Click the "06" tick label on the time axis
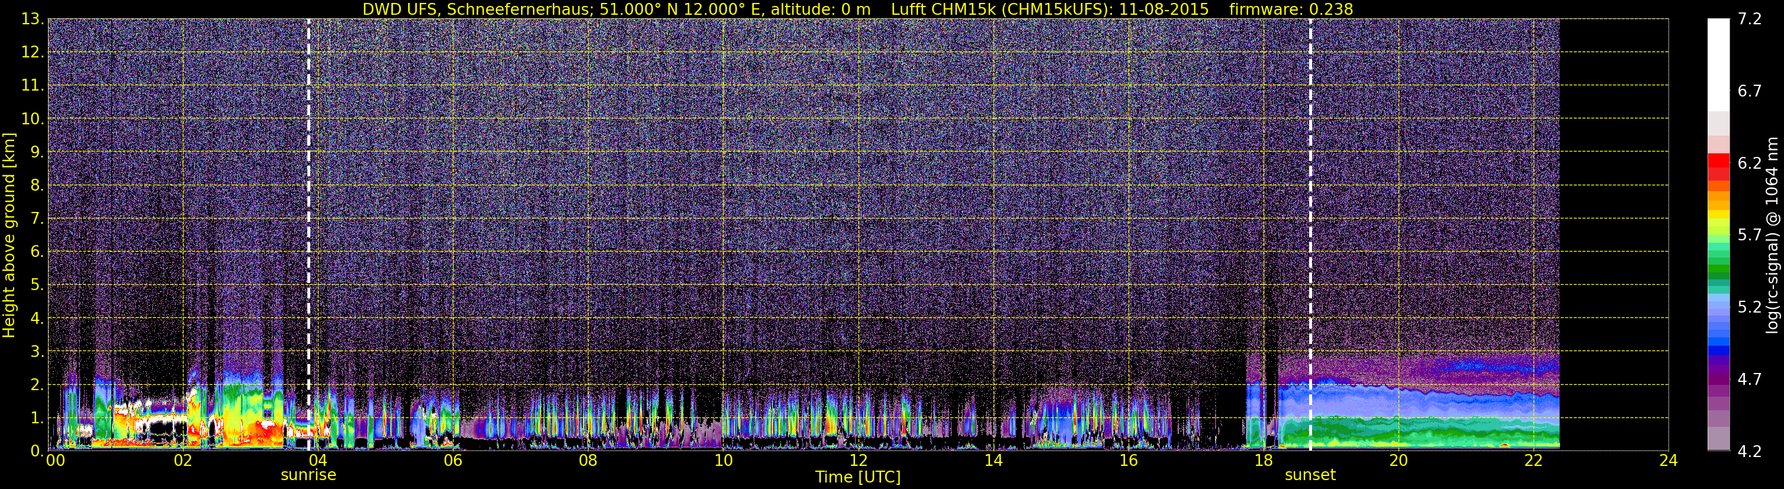 (x=452, y=461)
